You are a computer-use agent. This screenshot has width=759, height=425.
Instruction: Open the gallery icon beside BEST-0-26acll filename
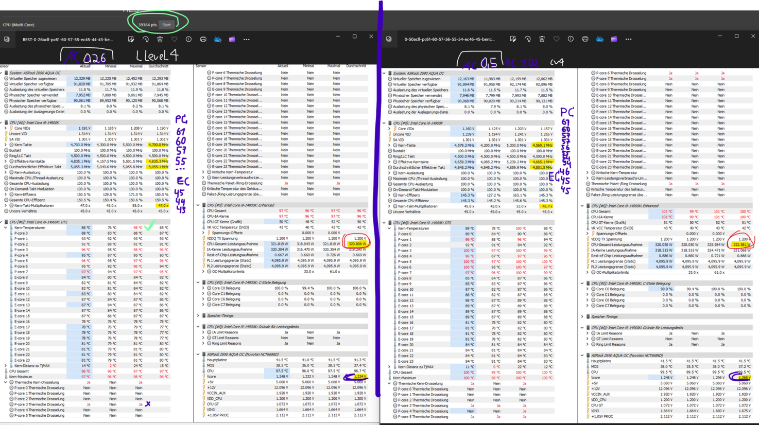click(7, 39)
